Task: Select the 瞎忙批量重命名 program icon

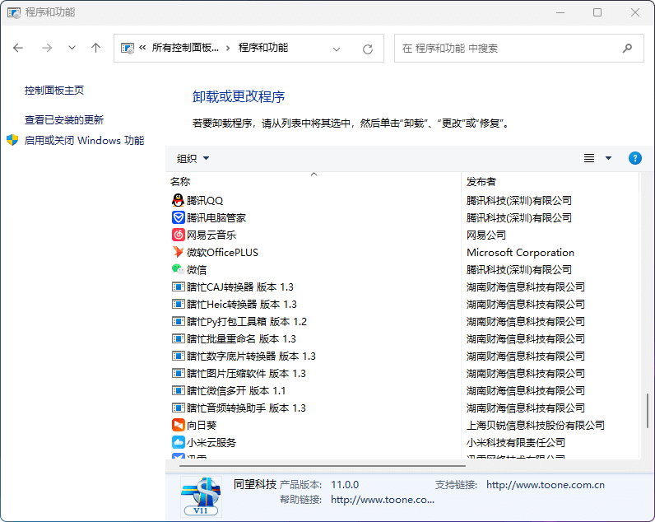Action: pos(178,338)
